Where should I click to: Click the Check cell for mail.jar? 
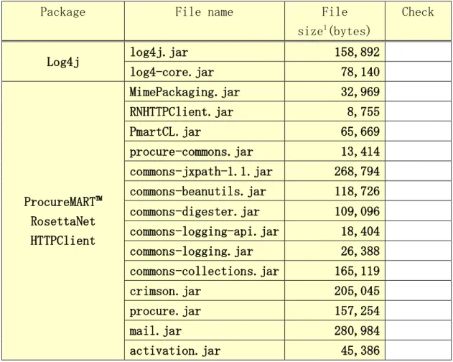click(418, 331)
